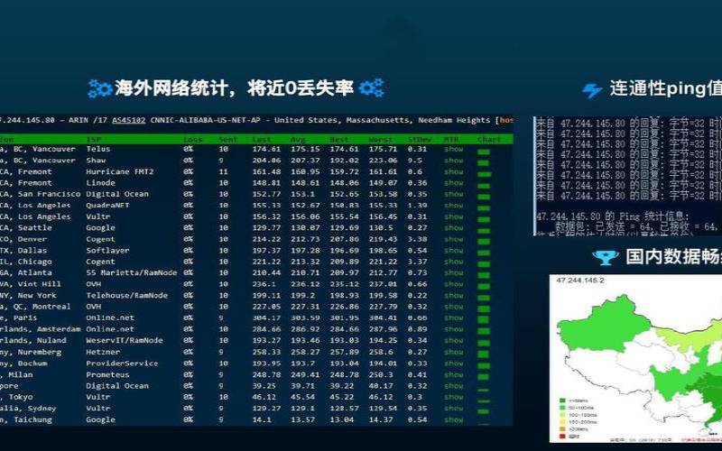Viewport: 722px width, 451px height.
Task: Click the TX, Dallas location cell
Action: (x=23, y=251)
